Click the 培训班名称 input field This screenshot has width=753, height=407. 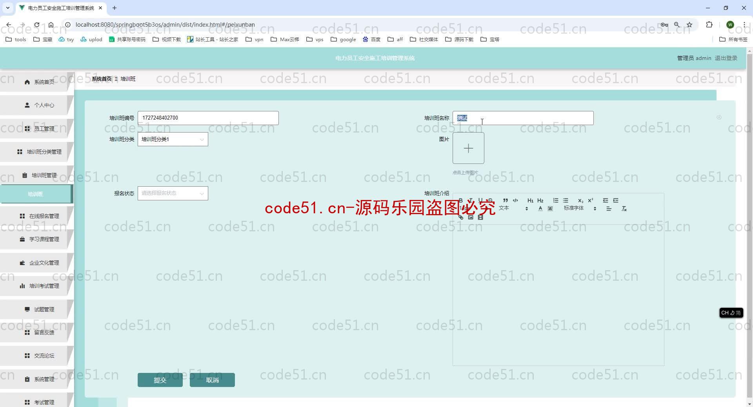click(523, 118)
